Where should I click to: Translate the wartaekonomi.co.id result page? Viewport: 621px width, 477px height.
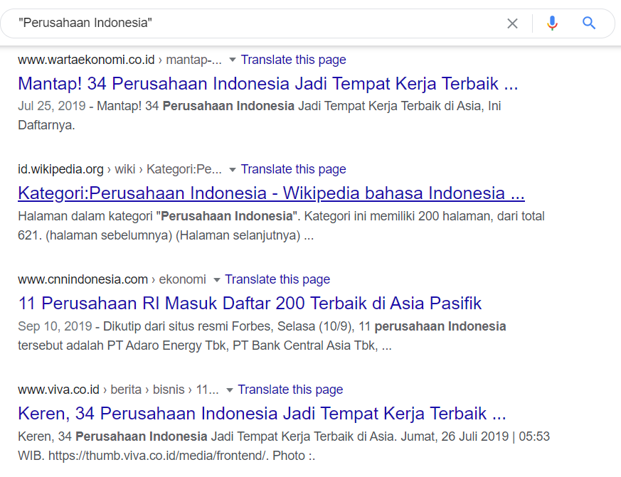pyautogui.click(x=293, y=60)
